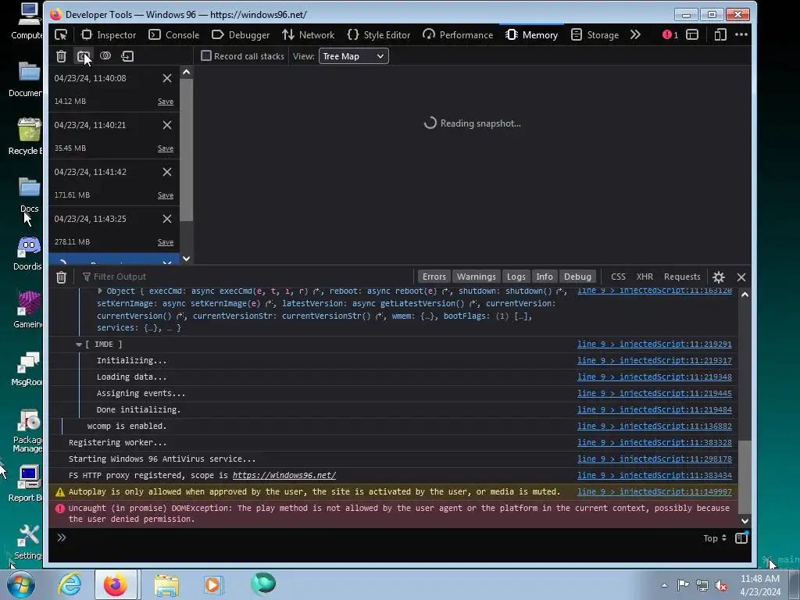Toggle the Warnings filter

(476, 277)
